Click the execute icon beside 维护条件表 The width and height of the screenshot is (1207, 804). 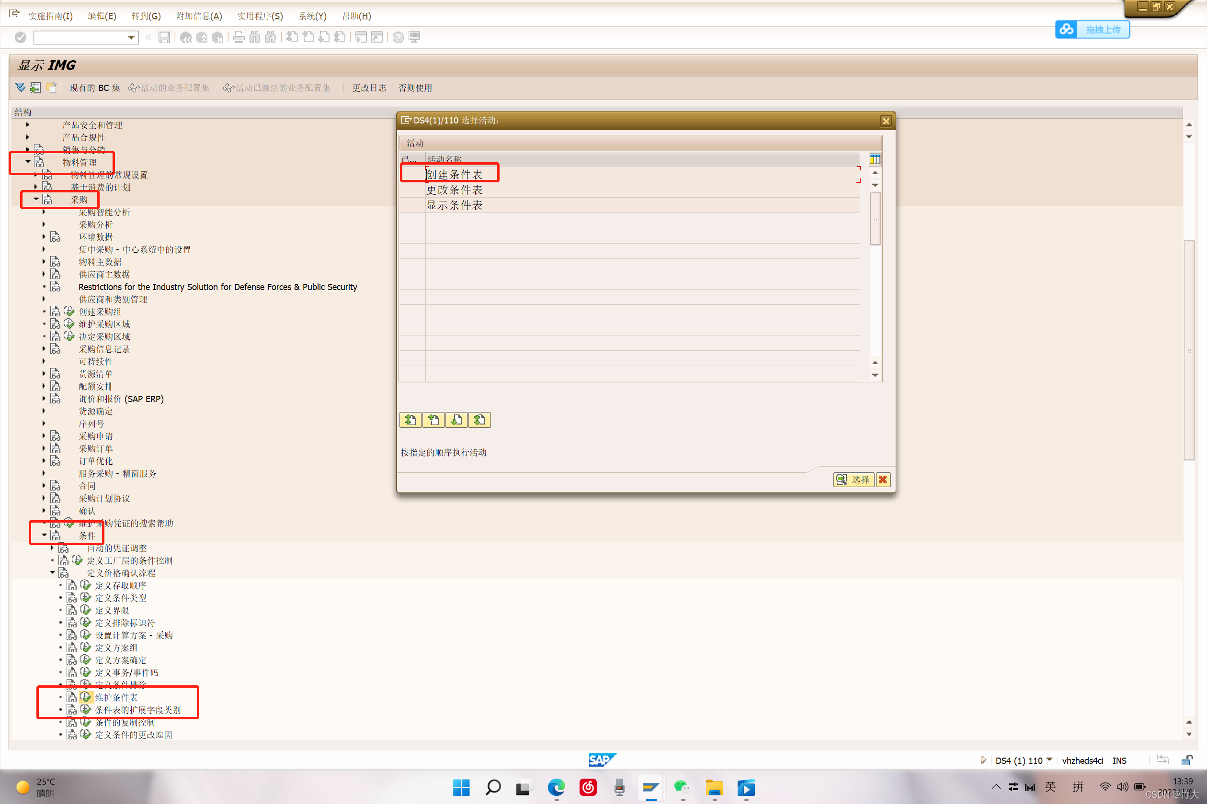pos(86,697)
